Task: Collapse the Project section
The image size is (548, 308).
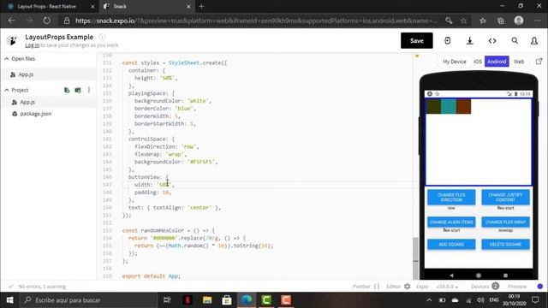Action: point(7,90)
